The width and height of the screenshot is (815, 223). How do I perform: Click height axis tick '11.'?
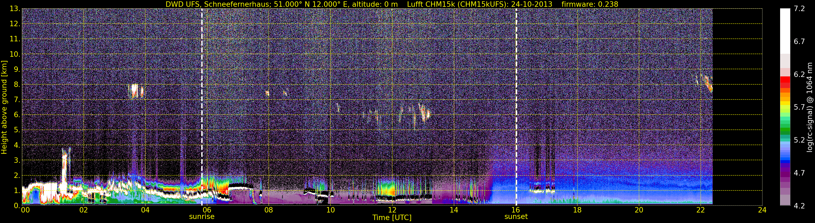pos(15,39)
